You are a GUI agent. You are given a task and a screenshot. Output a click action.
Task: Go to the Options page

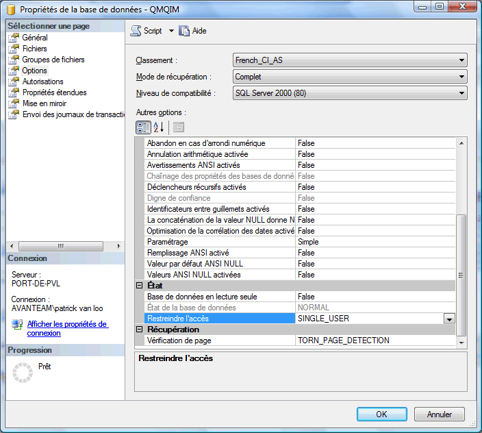(34, 71)
